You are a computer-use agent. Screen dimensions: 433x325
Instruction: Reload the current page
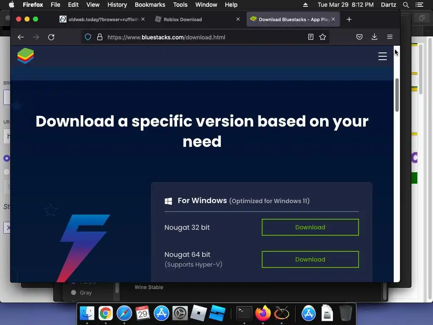click(x=51, y=37)
